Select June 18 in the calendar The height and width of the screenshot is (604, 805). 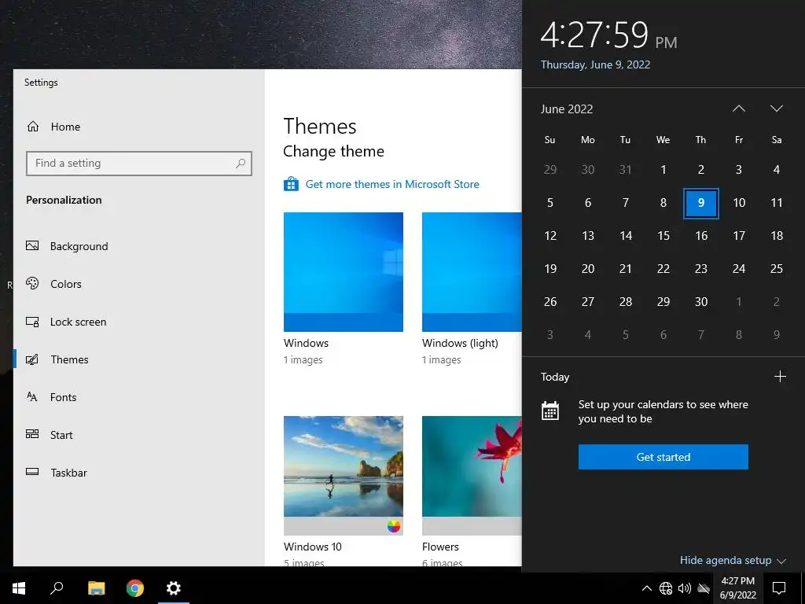pyautogui.click(x=776, y=236)
